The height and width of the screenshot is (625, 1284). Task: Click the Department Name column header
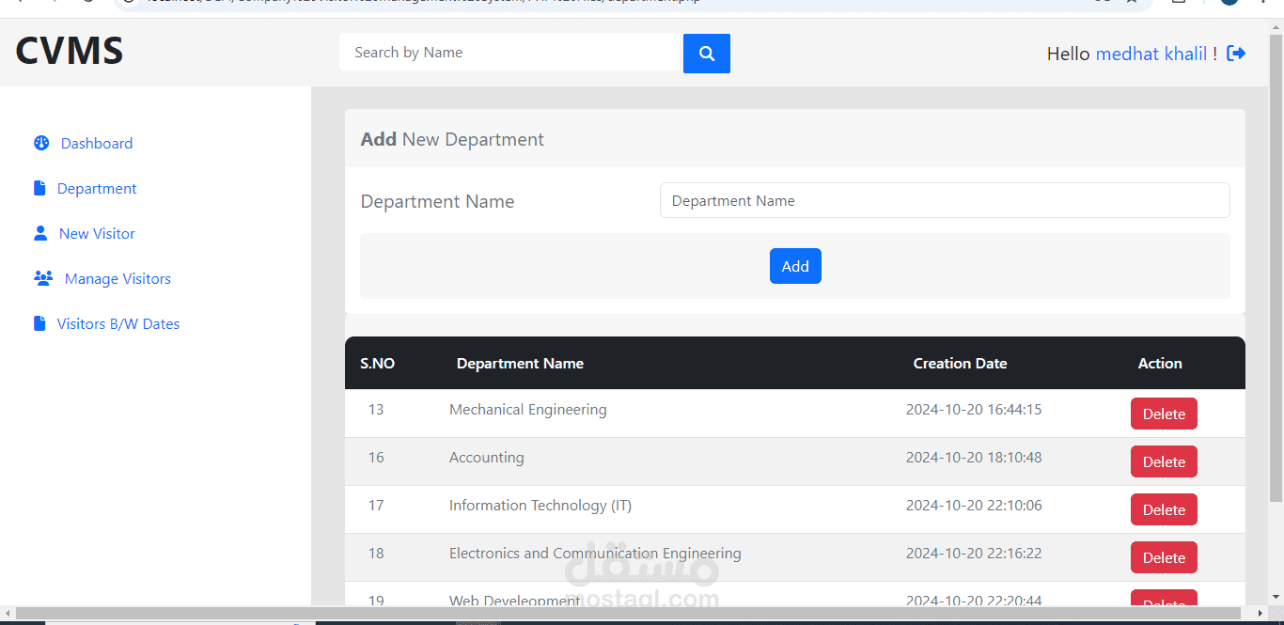(520, 363)
